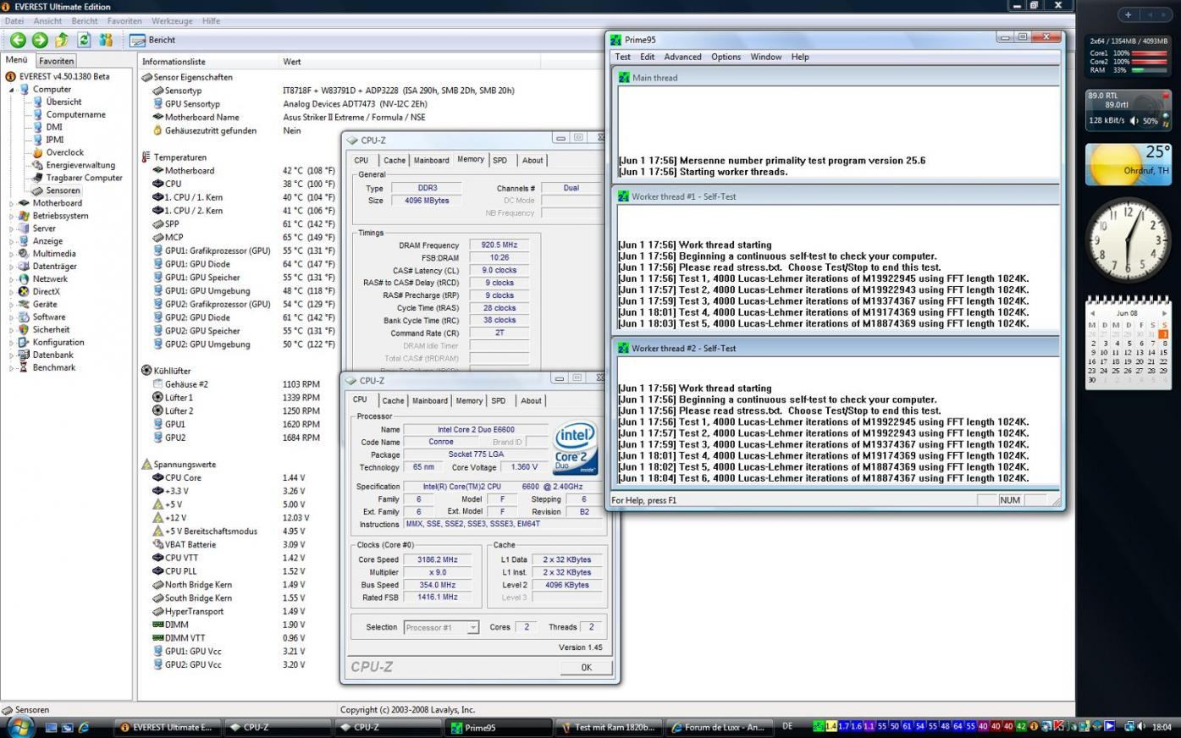This screenshot has width=1181, height=738.
Task: Click the Windows Start orb
Action: pyautogui.click(x=19, y=726)
